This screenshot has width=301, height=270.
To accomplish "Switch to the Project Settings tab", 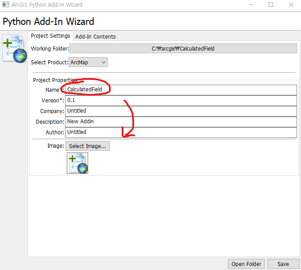I will point(50,36).
